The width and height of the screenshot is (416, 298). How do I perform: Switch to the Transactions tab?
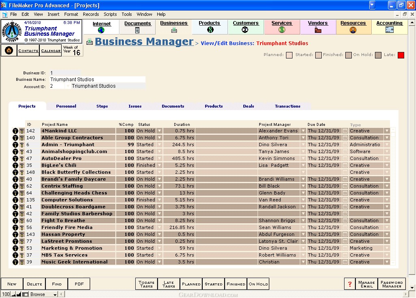288,106
